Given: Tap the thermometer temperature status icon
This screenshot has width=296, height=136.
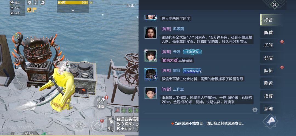Looking at the screenshot, I should tap(36, 3).
